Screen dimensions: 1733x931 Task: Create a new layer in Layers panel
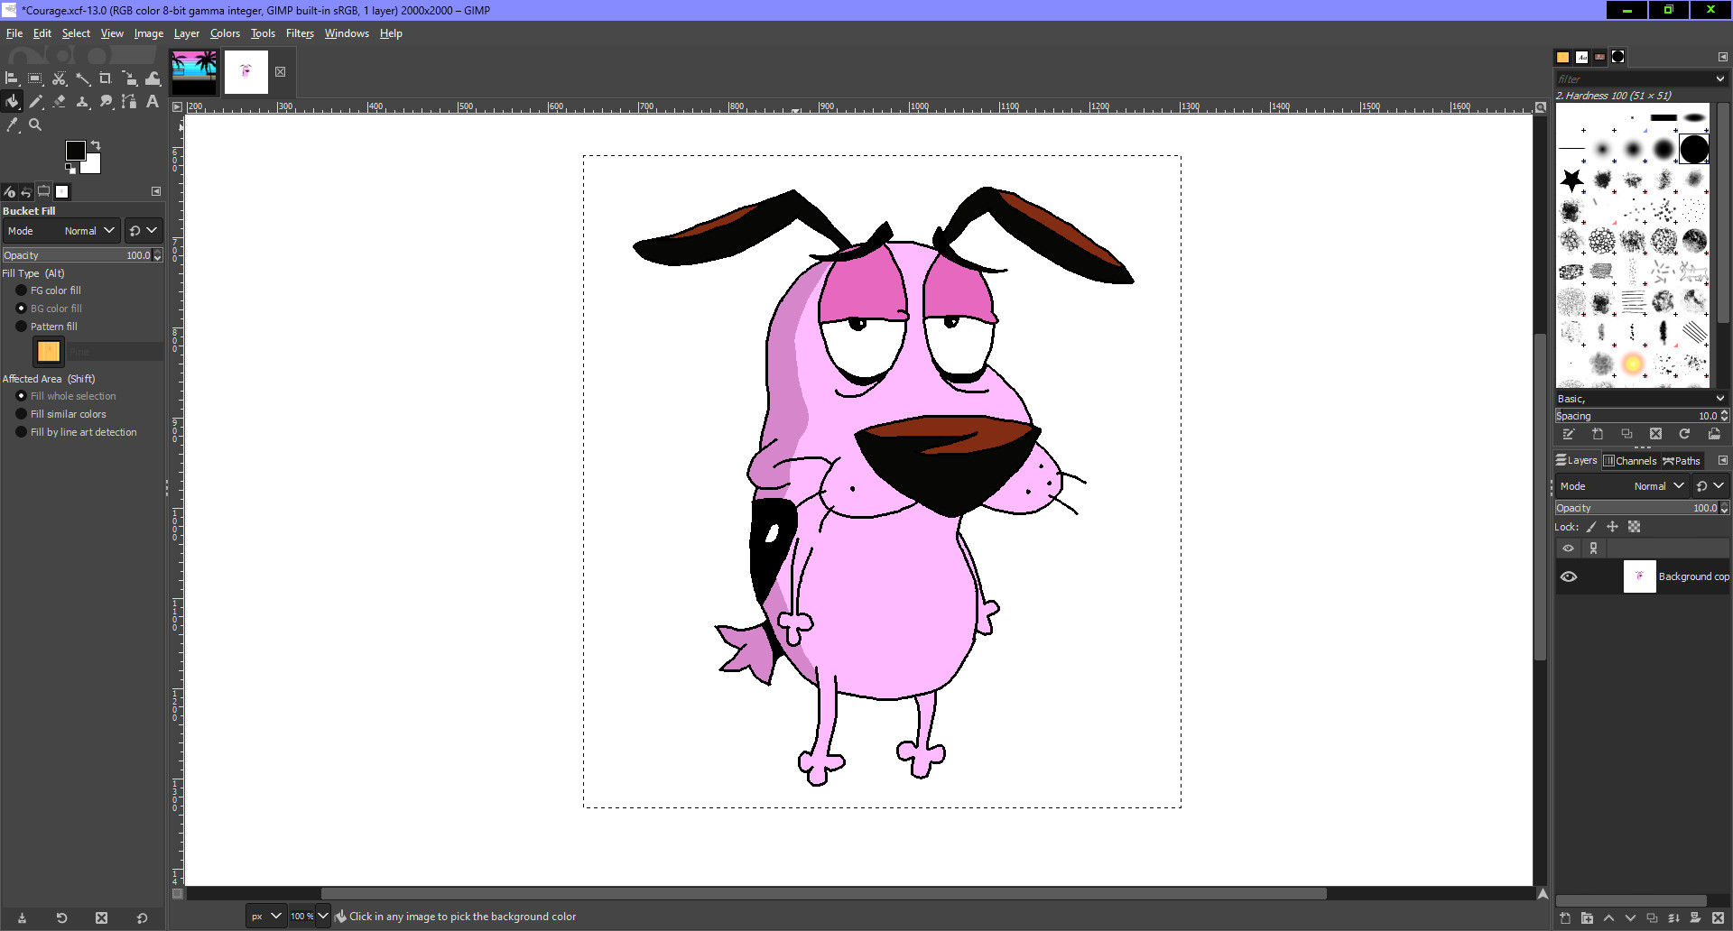(x=1565, y=917)
